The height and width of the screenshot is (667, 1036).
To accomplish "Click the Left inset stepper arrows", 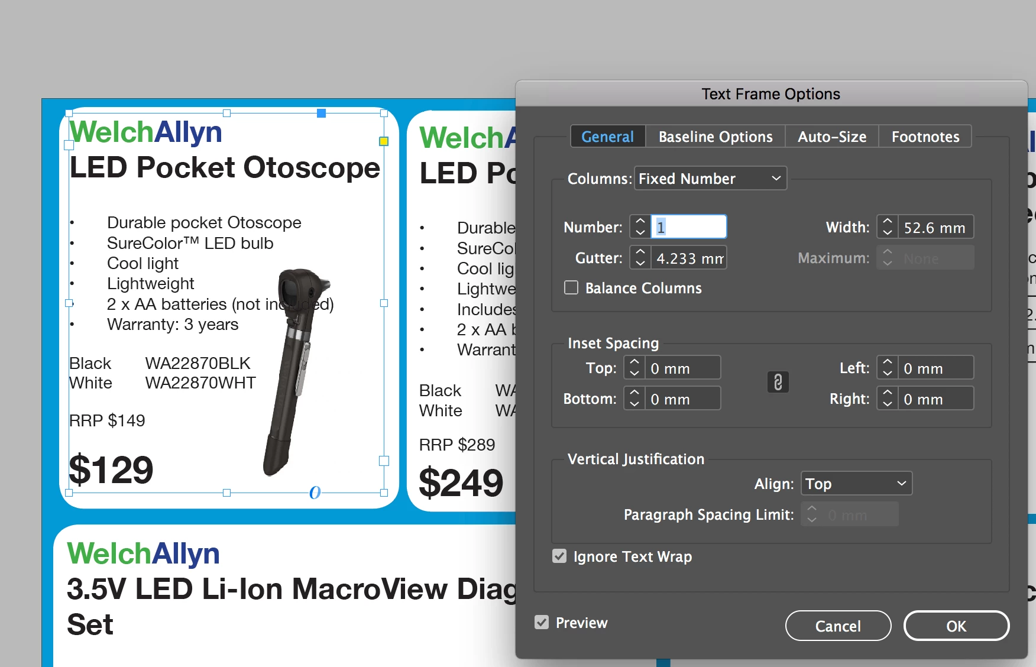I will [x=888, y=368].
